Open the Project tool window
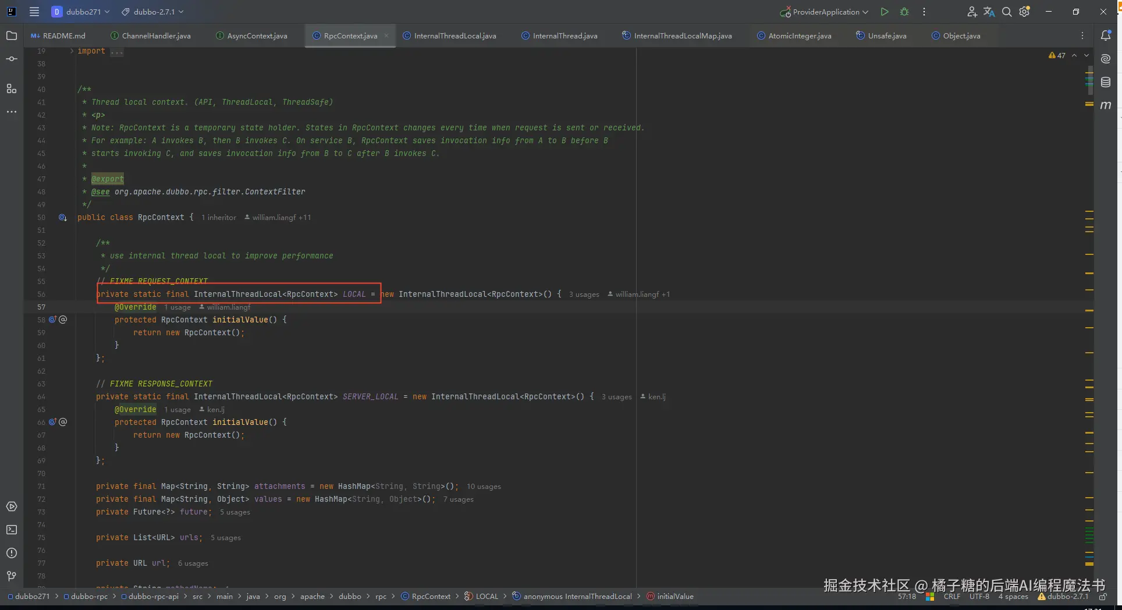 click(12, 36)
